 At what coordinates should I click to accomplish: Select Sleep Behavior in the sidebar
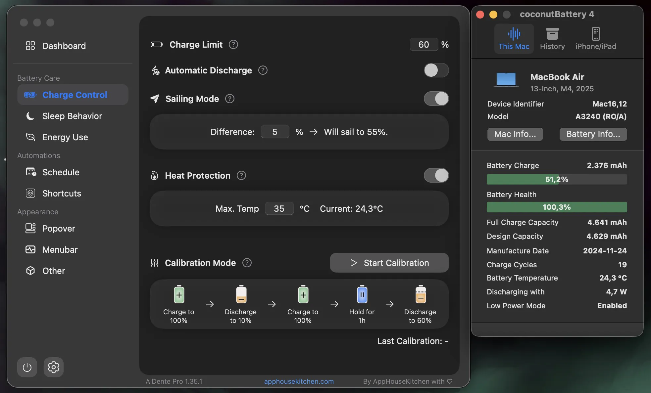click(72, 116)
